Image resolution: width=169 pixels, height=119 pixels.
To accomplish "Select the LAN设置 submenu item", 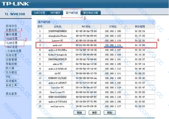I will click(12, 43).
